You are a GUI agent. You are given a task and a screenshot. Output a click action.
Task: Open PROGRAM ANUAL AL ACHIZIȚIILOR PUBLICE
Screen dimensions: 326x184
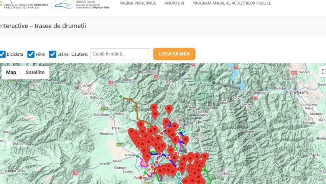[232, 3]
